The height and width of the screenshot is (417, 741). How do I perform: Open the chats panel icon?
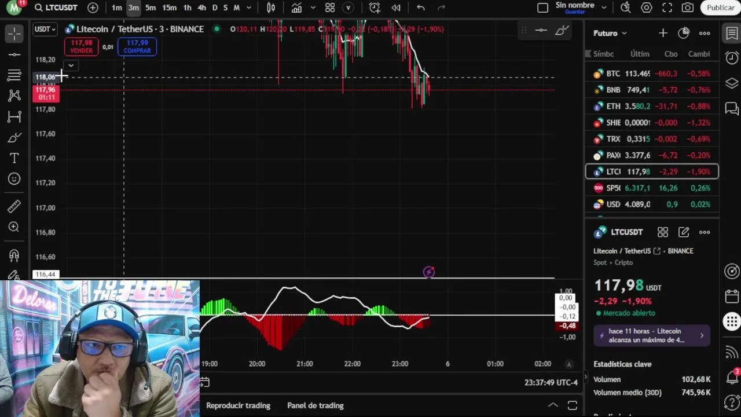[732, 108]
